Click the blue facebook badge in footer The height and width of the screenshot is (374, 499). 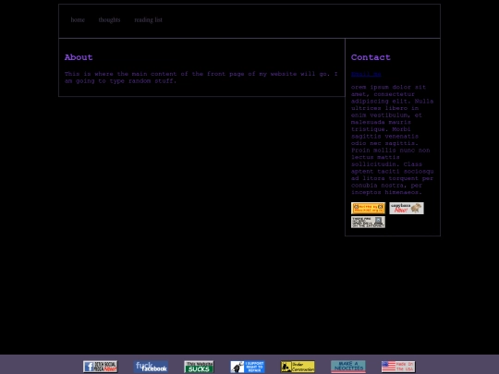click(151, 367)
